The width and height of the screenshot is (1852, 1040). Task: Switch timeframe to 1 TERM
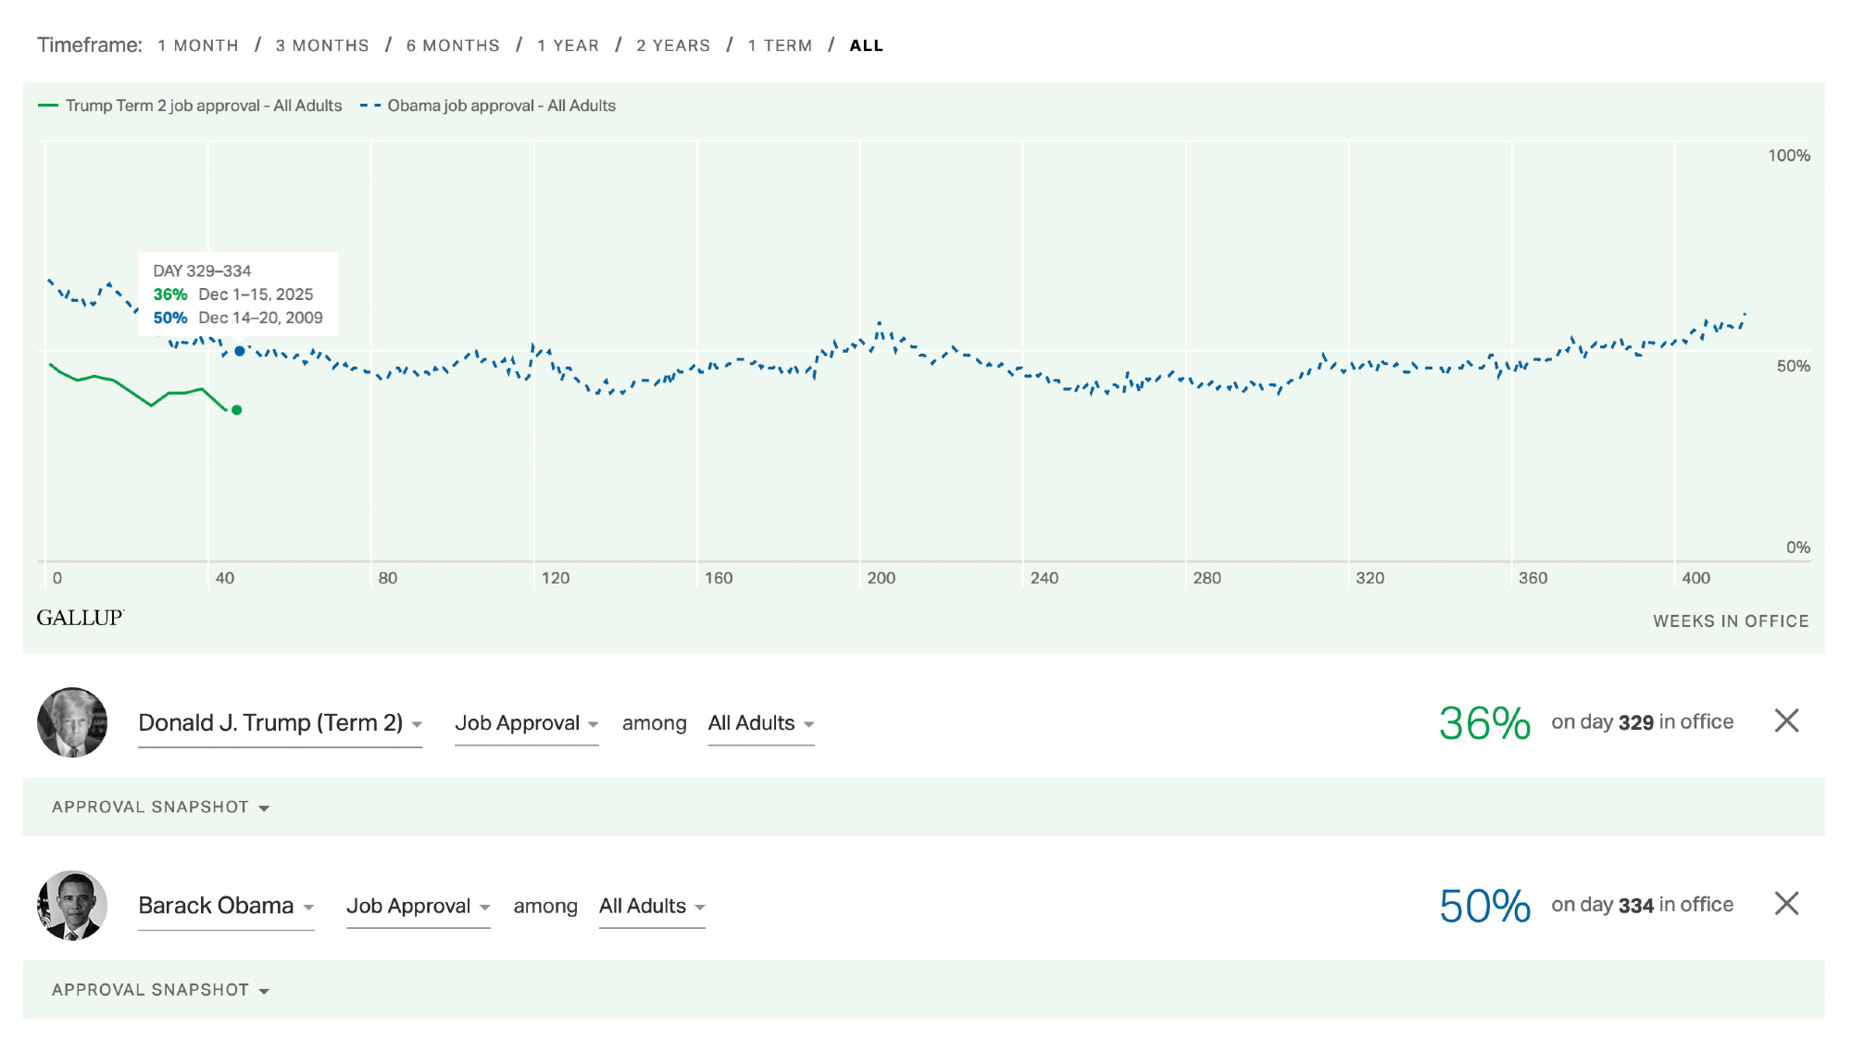(780, 45)
